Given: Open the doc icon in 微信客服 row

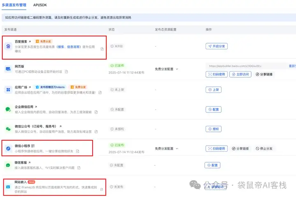Looking at the screenshot, I should click(79, 168).
